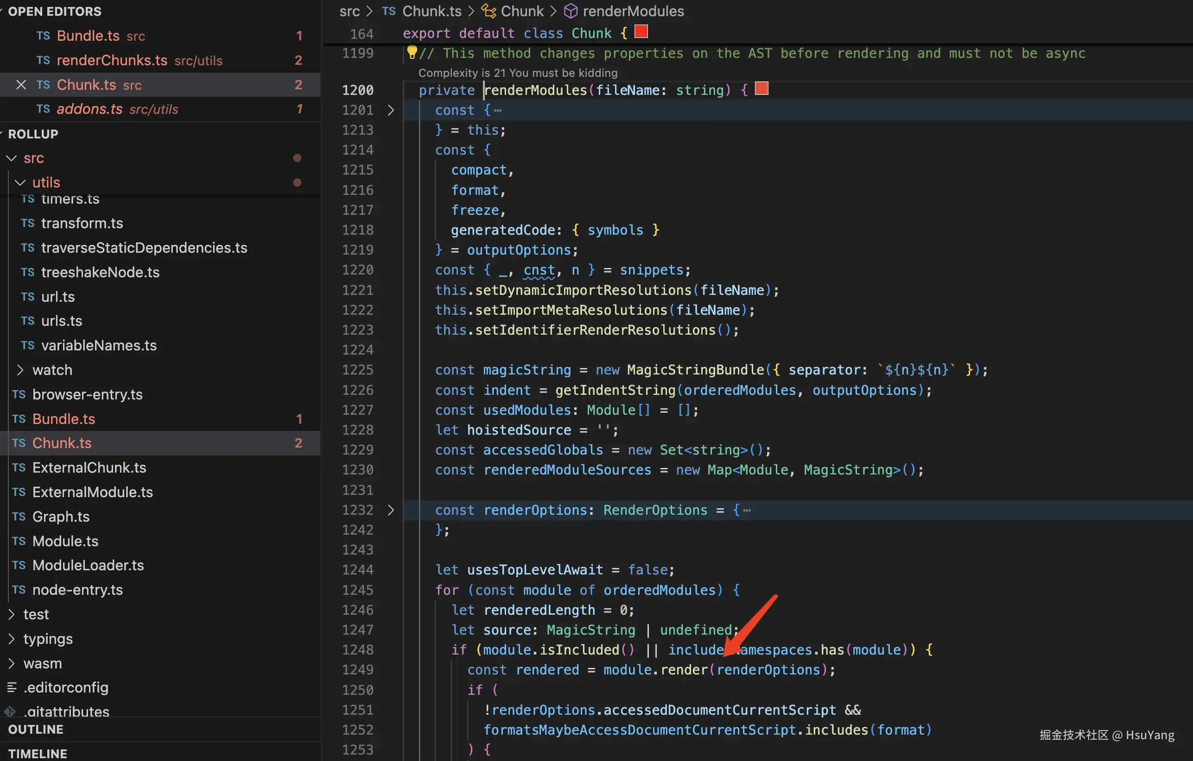
Task: Click the src breadcrumb segment
Action: pyautogui.click(x=349, y=11)
